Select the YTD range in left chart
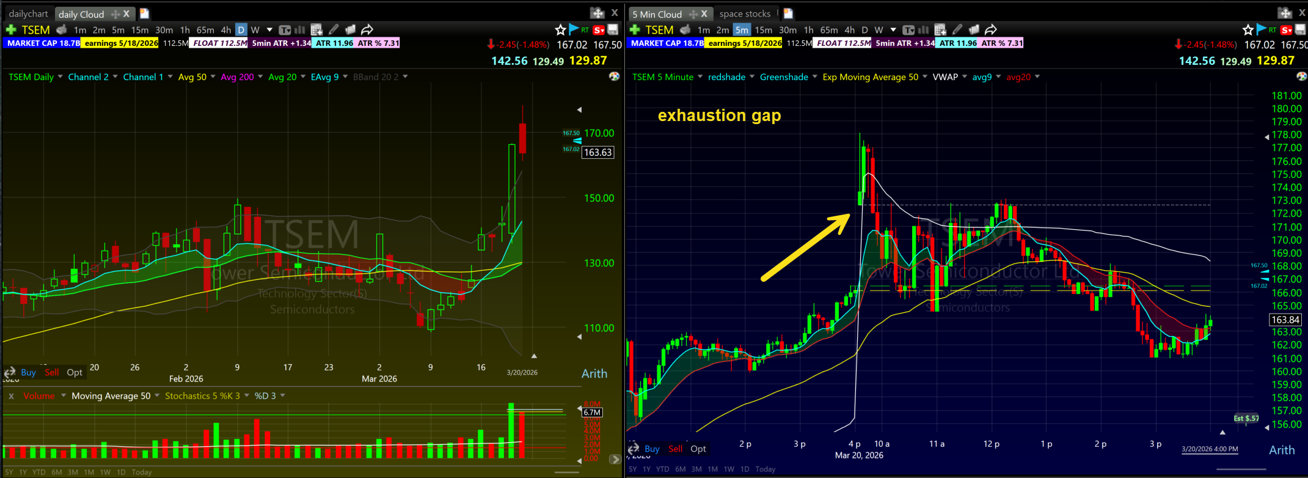 click(x=38, y=472)
